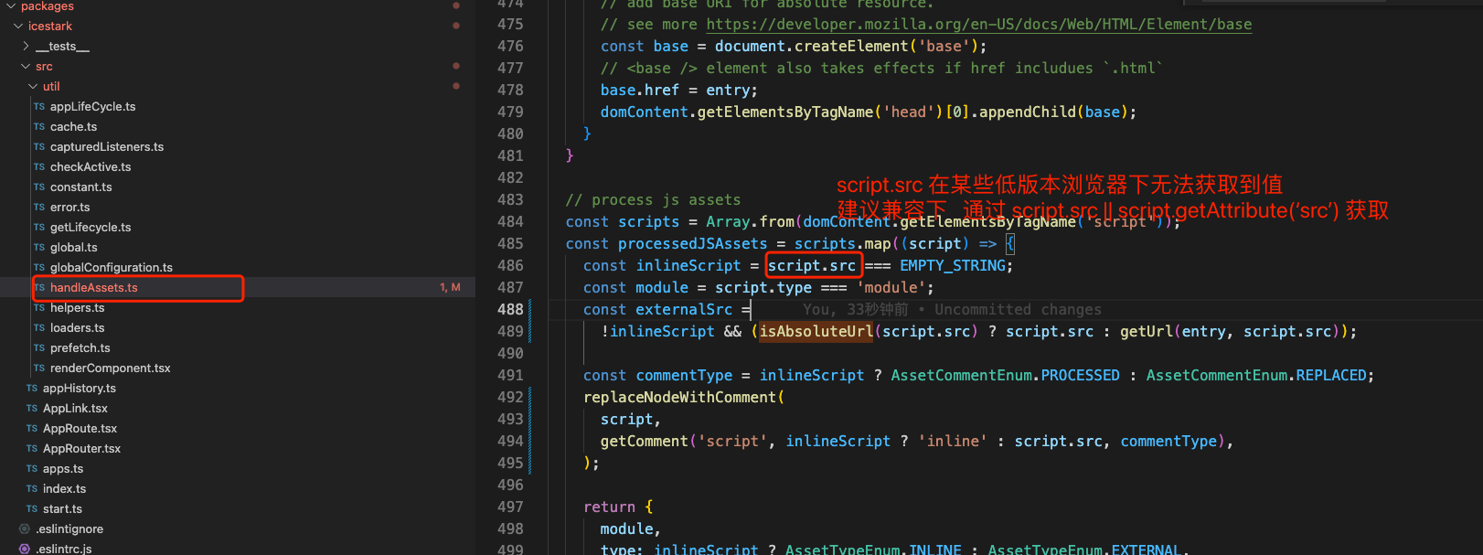The width and height of the screenshot is (1483, 555).
Task: Open global.ts file
Action: 74,247
